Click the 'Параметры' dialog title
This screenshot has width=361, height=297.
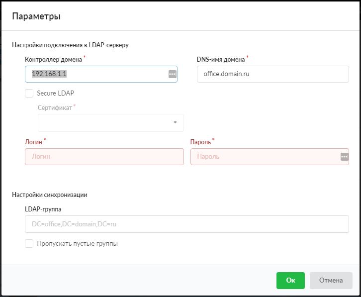click(36, 16)
